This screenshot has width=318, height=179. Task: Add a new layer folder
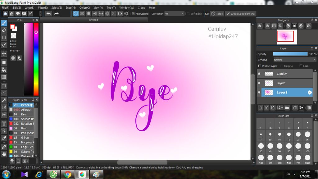[x=287, y=108]
